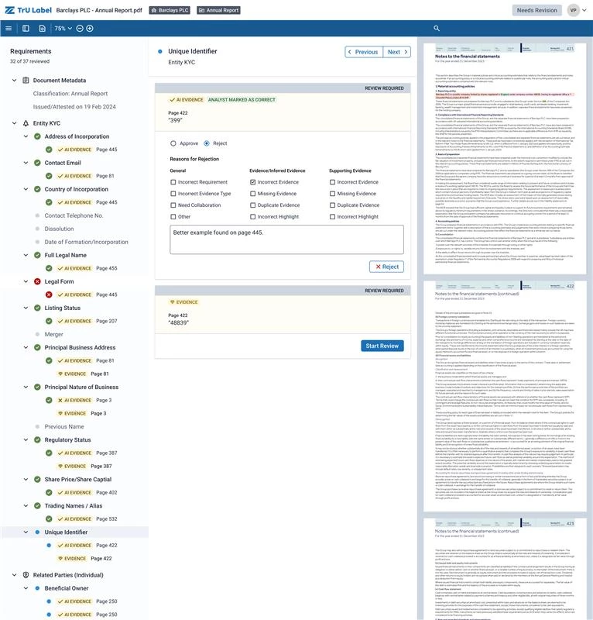Screen dimensions: 593x620
Task: Click green check status beside Contact Email
Action: pyautogui.click(x=37, y=163)
